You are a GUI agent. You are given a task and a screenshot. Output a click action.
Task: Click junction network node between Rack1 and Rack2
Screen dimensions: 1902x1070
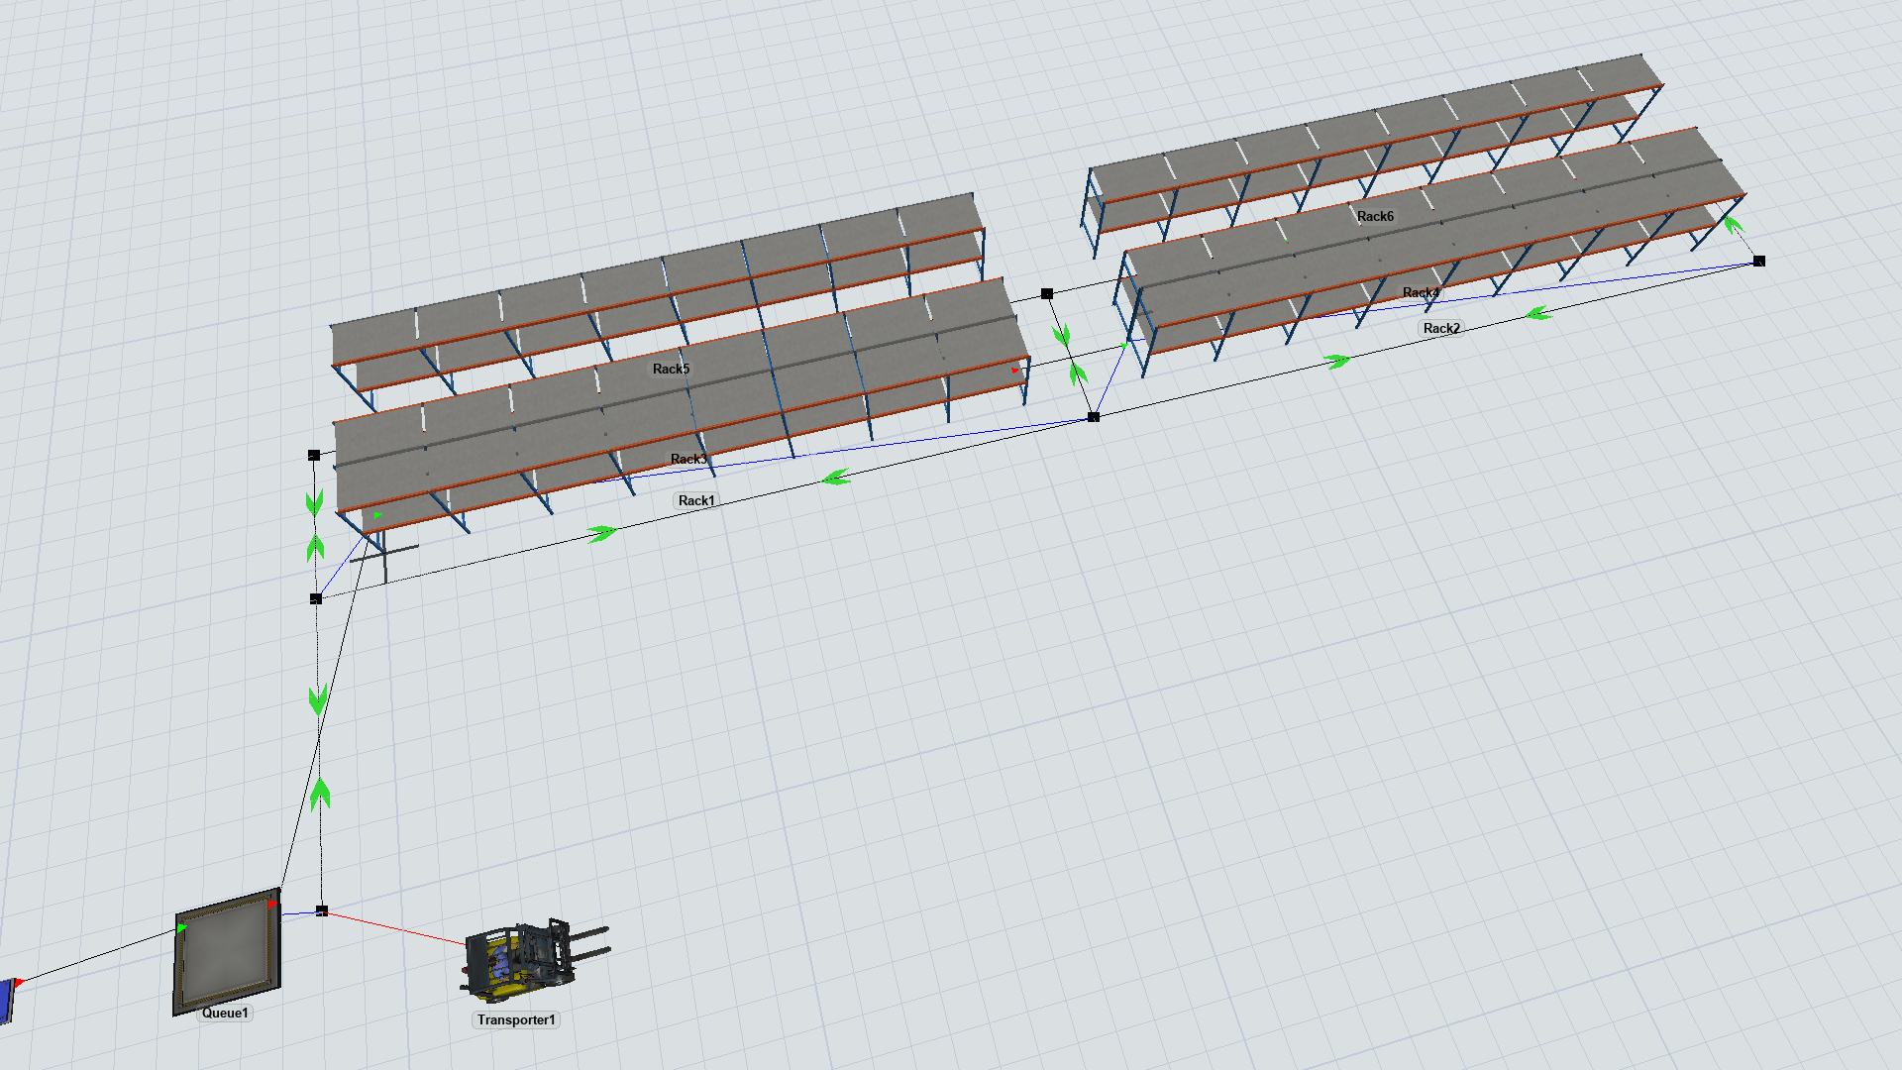(1094, 417)
